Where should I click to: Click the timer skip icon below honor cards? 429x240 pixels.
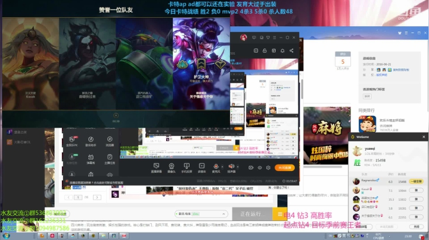116,115
